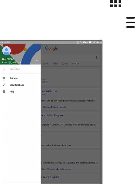The width and height of the screenshot is (135, 184).
Task: Click the Reminders hand icon
Action: [4, 69]
